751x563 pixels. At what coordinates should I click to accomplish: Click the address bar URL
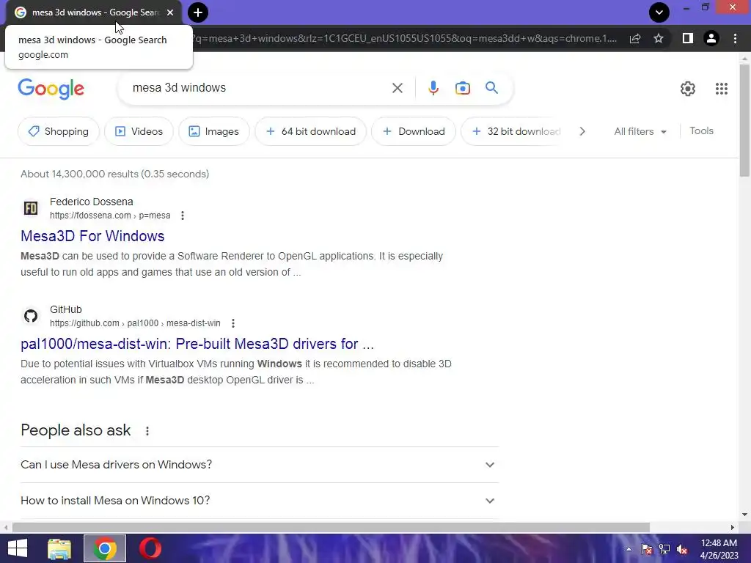click(x=405, y=38)
